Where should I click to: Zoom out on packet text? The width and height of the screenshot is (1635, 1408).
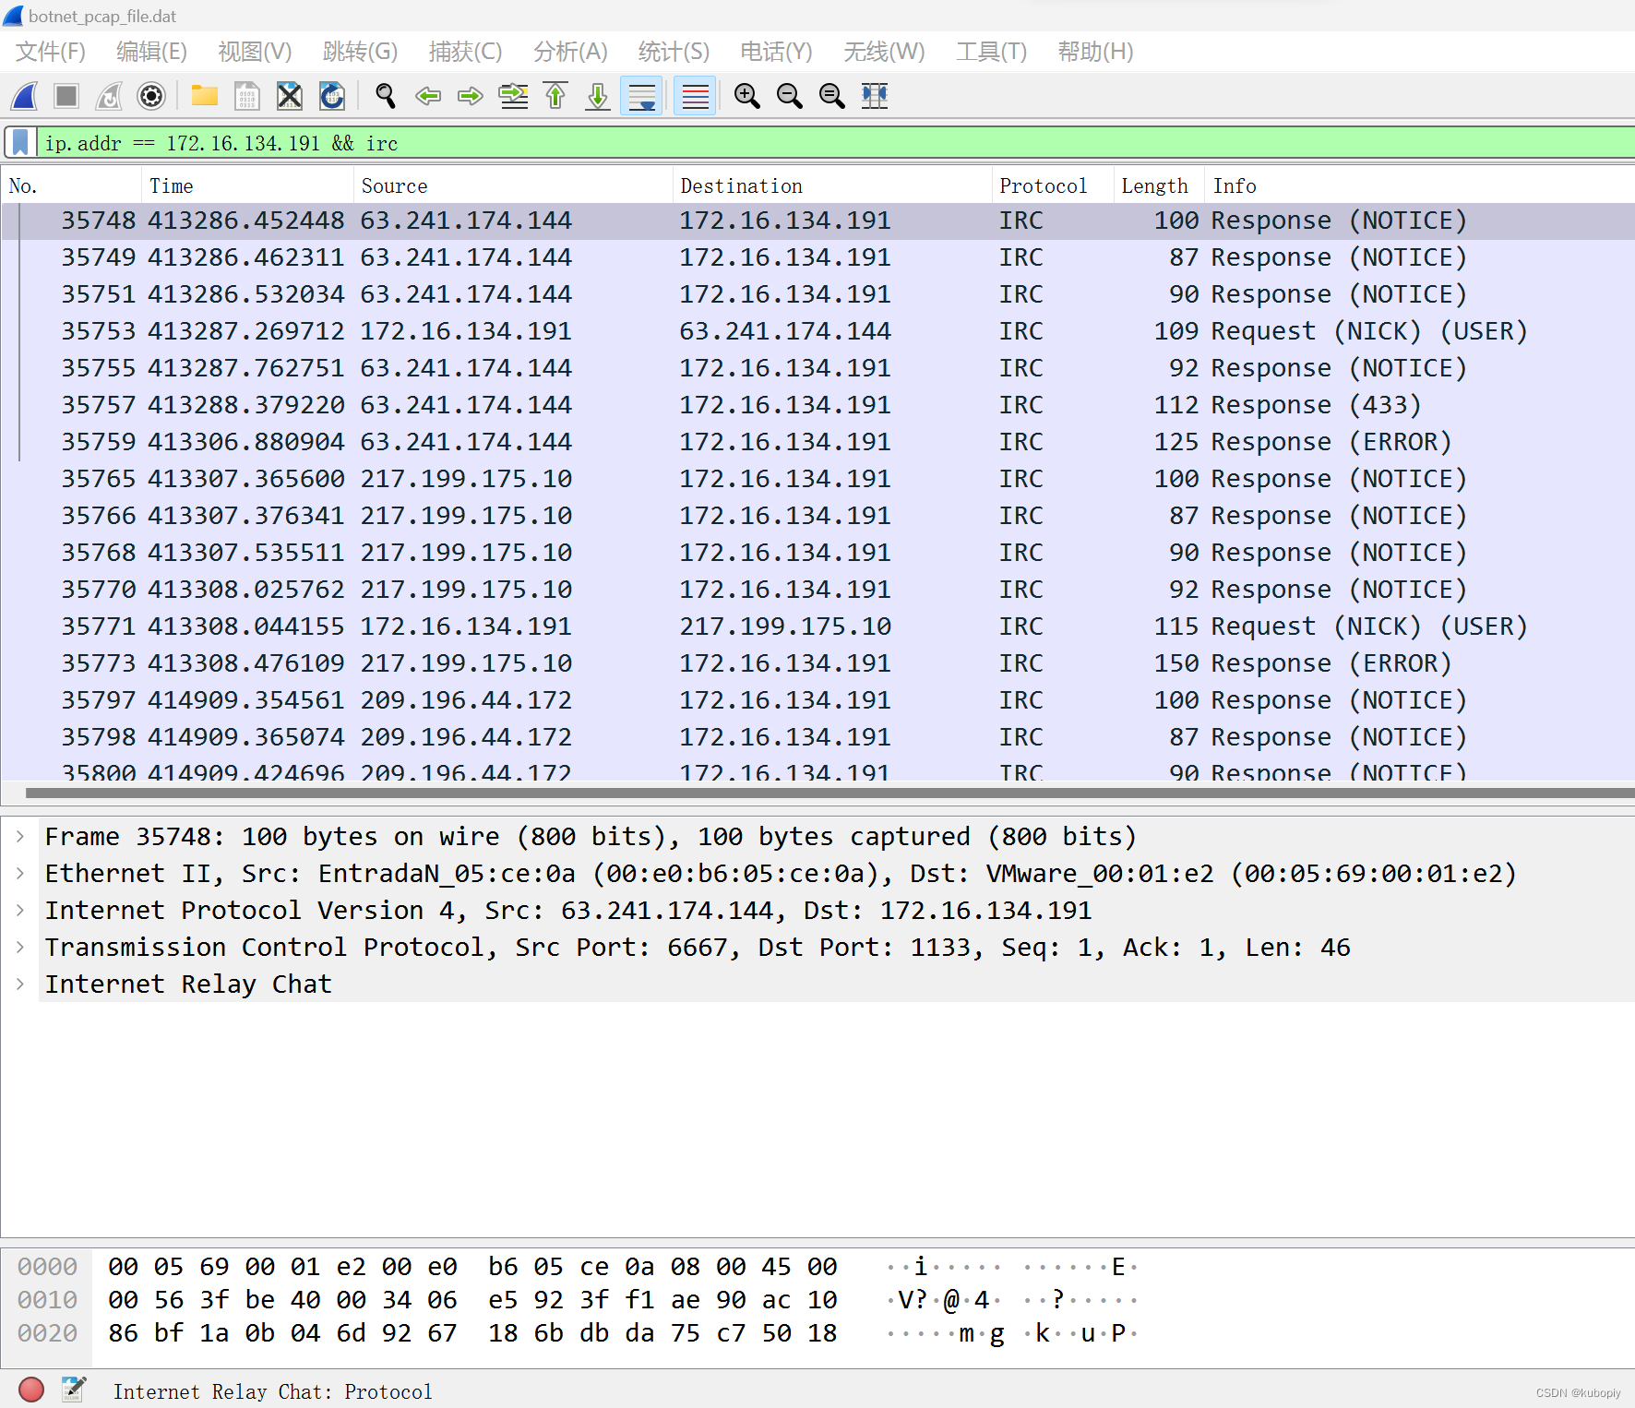[x=790, y=96]
